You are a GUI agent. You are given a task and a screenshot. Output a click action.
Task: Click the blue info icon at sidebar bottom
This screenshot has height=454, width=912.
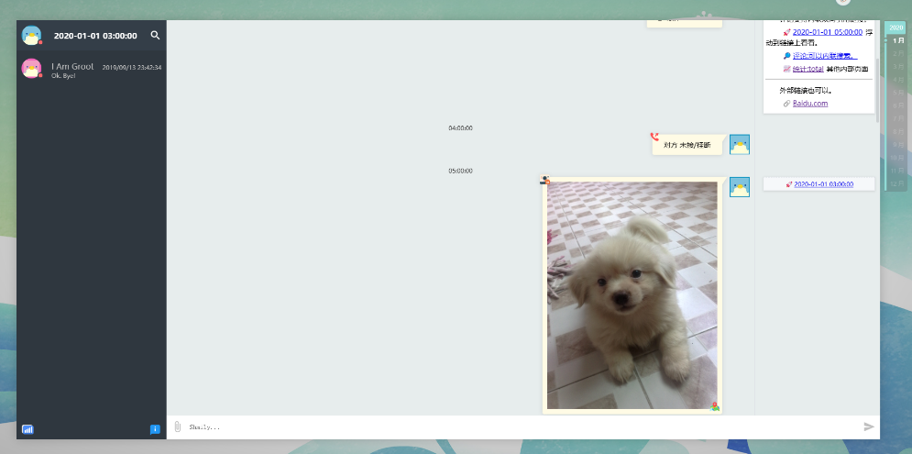tap(155, 428)
